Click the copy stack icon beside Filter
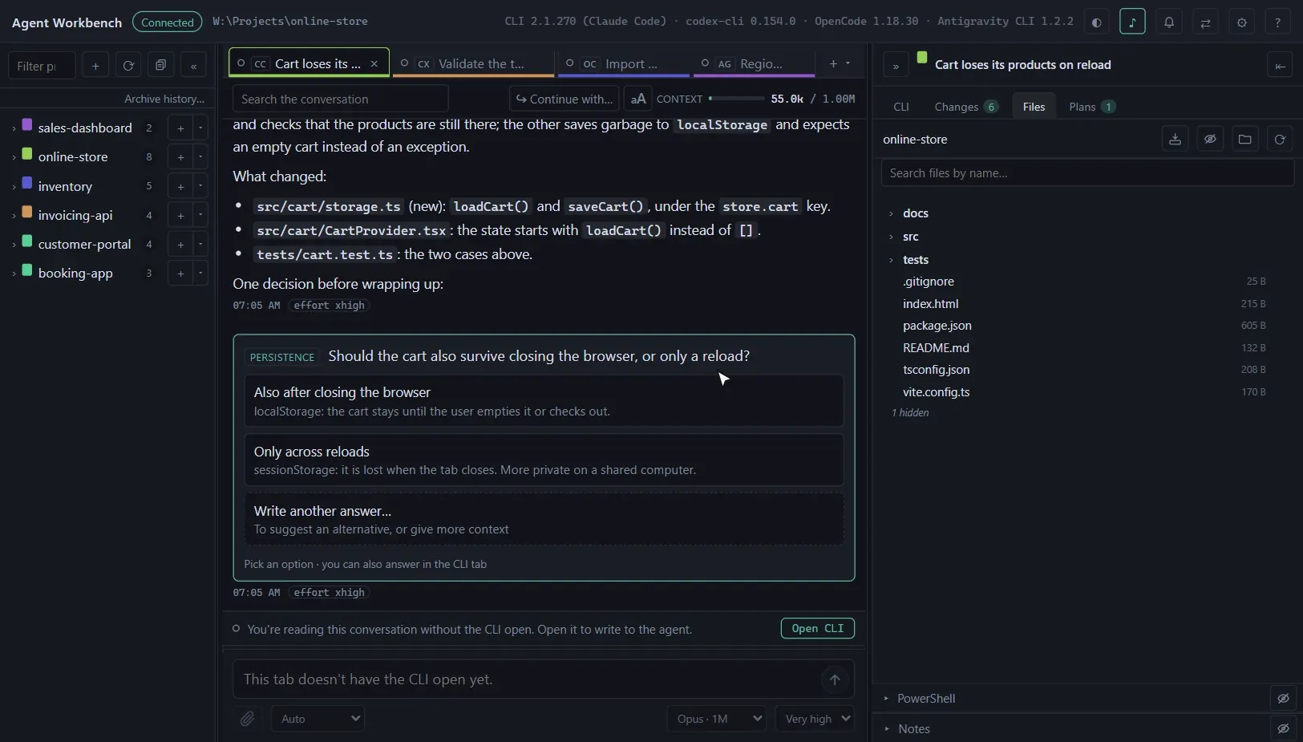The image size is (1303, 742). pos(161,66)
